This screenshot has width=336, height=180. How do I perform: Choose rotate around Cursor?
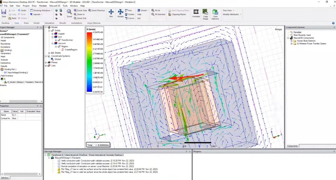click(130, 18)
